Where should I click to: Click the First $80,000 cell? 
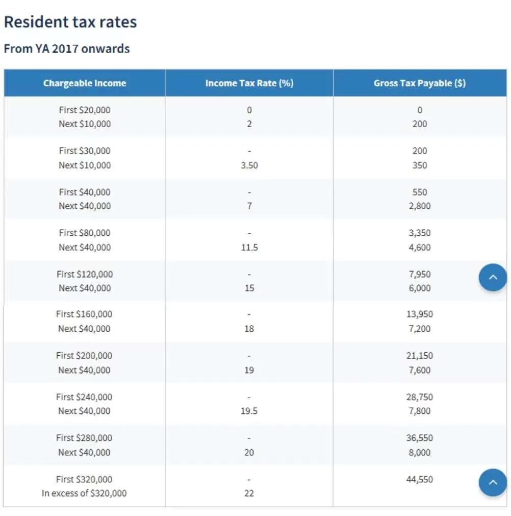point(85,233)
